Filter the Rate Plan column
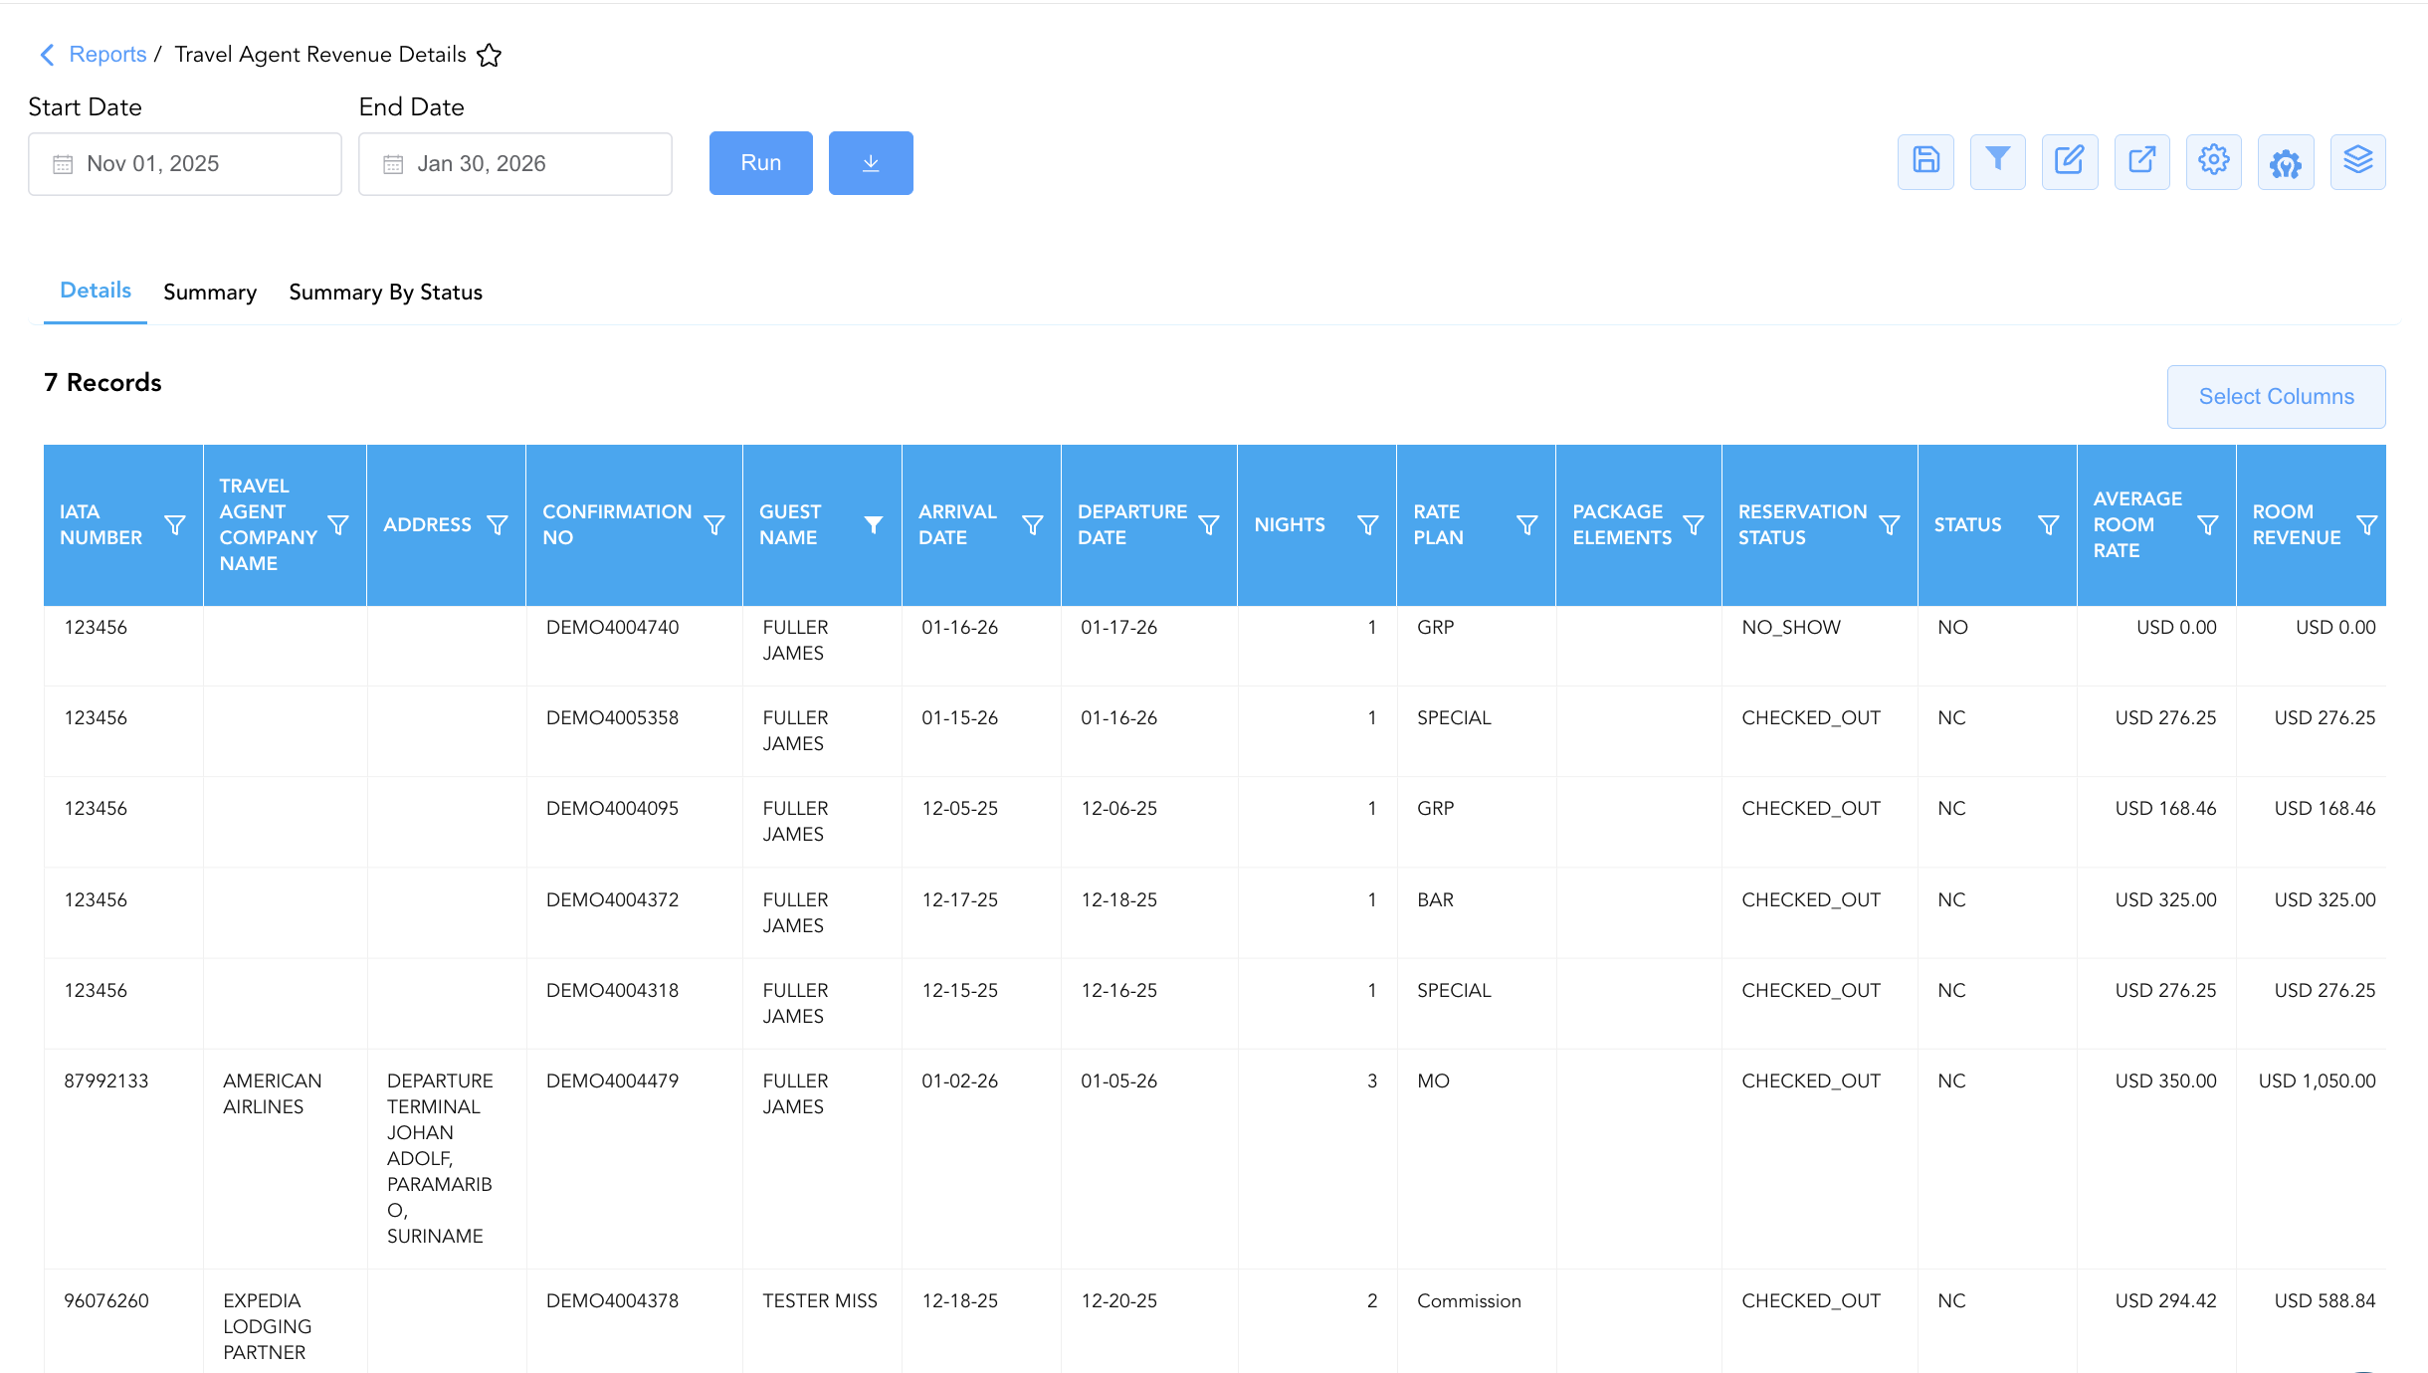 1527,524
